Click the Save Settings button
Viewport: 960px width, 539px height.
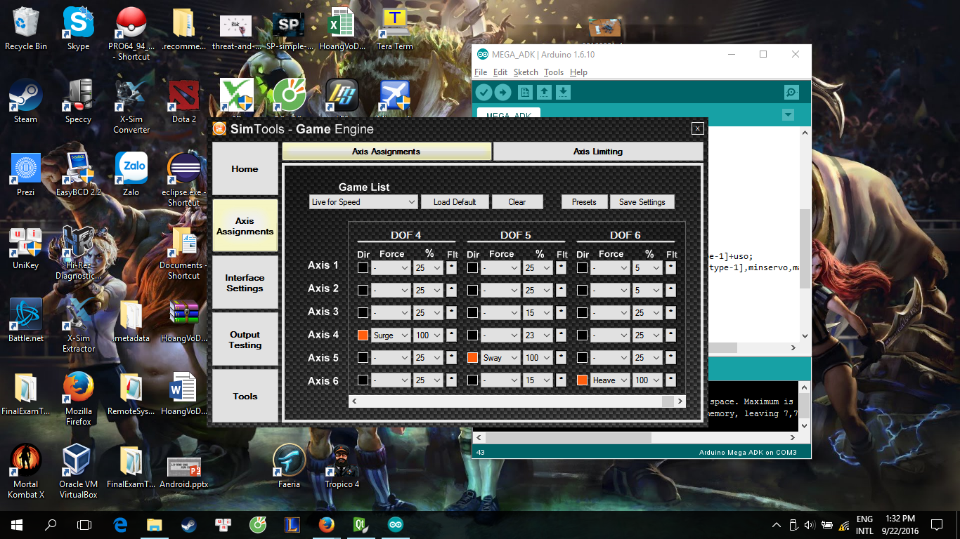click(x=642, y=202)
